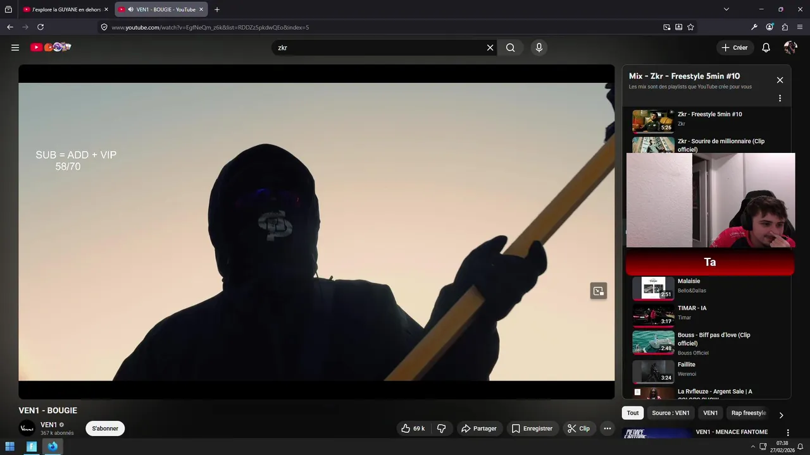The height and width of the screenshot is (455, 810).
Task: Open the browser extensions puzzle icon
Action: click(785, 27)
